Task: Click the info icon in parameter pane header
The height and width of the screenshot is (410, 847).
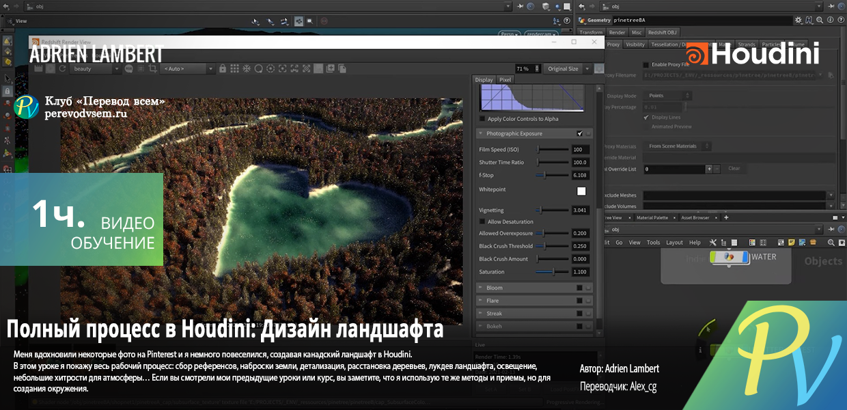Action: [830, 20]
